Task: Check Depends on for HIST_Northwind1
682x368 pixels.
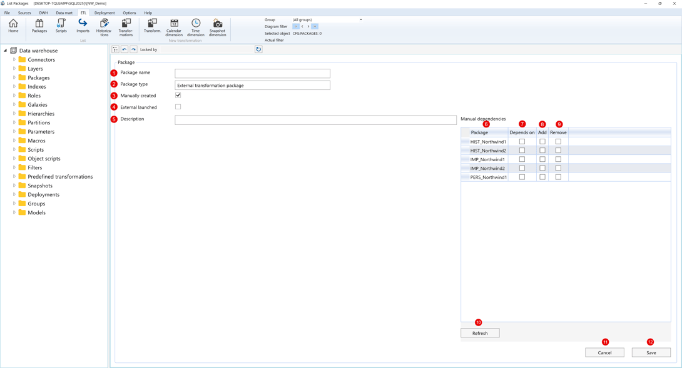Action: pos(522,142)
